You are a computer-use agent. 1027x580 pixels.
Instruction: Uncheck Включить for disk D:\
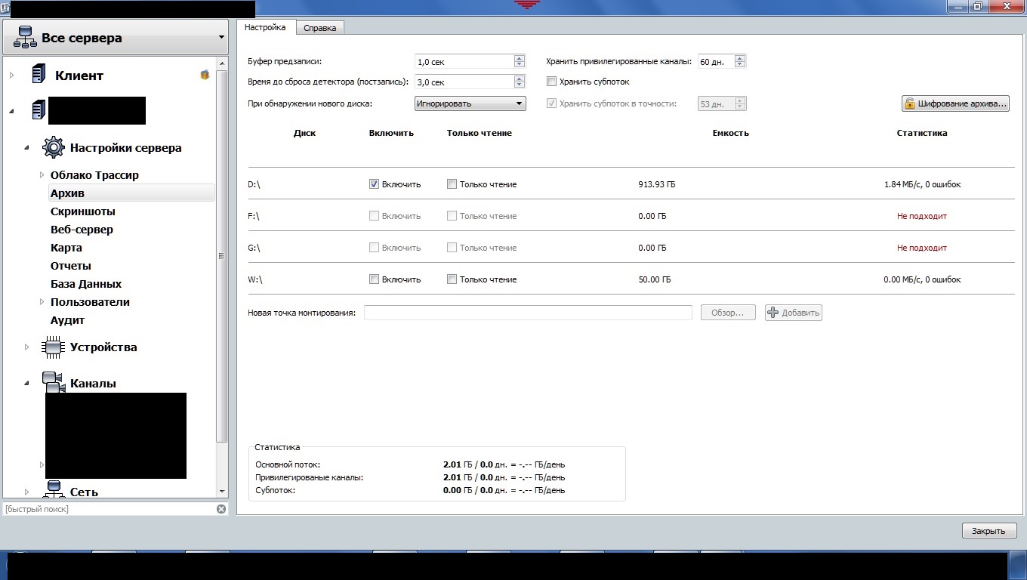[374, 184]
